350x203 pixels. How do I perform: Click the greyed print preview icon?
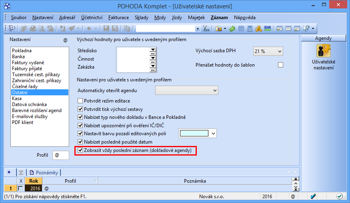(x=42, y=28)
